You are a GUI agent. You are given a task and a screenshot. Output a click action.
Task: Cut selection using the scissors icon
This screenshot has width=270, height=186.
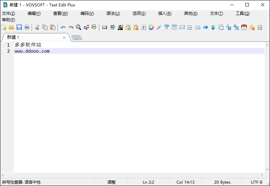tap(37, 27)
